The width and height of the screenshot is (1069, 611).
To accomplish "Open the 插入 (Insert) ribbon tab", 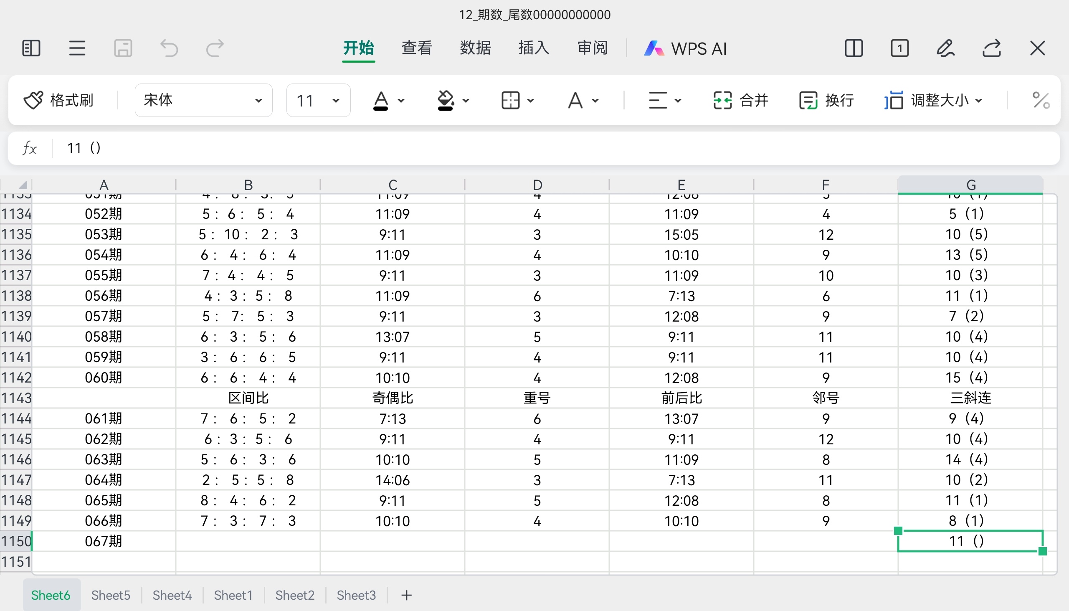I will pos(534,48).
